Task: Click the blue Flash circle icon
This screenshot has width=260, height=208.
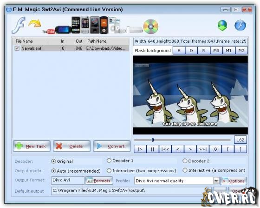Action: [x=240, y=25]
